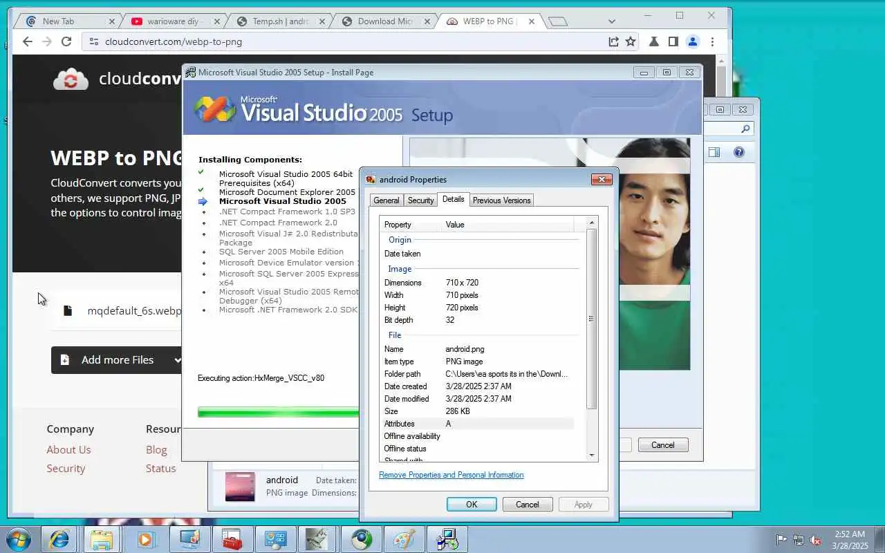The height and width of the screenshot is (553, 885).
Task: Click the CloudConvert logo
Action: pyautogui.click(x=118, y=79)
